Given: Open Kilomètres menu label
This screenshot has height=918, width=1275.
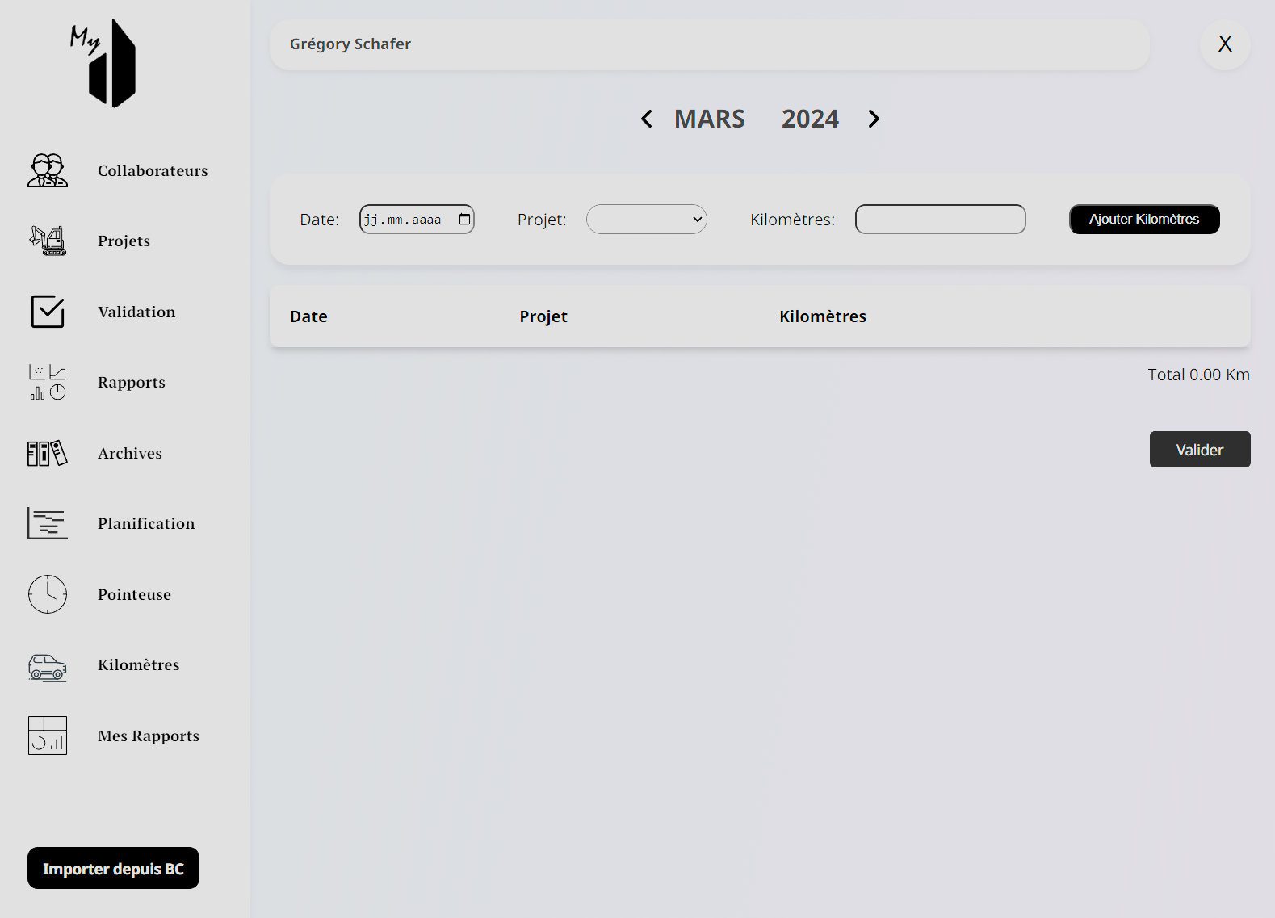Looking at the screenshot, I should [x=139, y=664].
